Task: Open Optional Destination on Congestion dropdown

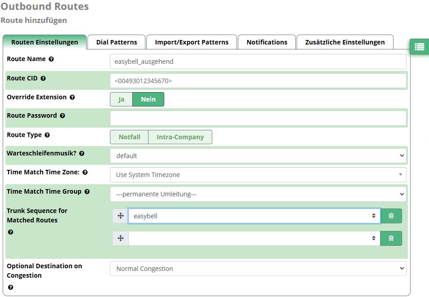Action: [258, 269]
